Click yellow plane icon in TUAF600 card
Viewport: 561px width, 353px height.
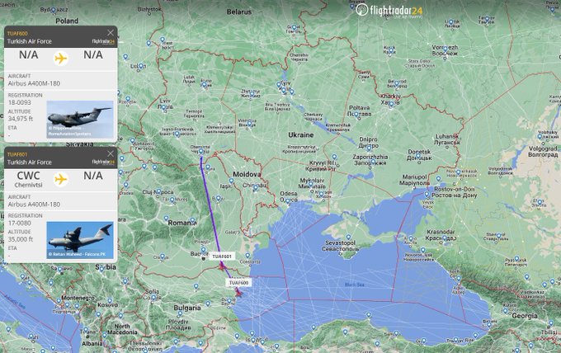(61, 59)
